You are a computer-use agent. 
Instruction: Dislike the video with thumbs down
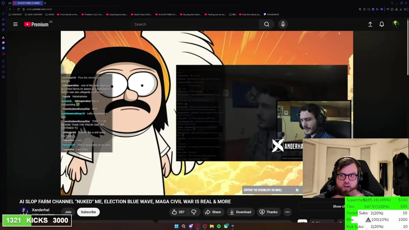click(x=194, y=212)
